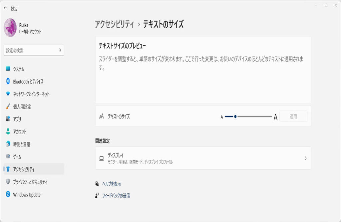The width and height of the screenshot is (341, 222).
Task: Click the 設定の検索 search field
Action: click(x=31, y=51)
